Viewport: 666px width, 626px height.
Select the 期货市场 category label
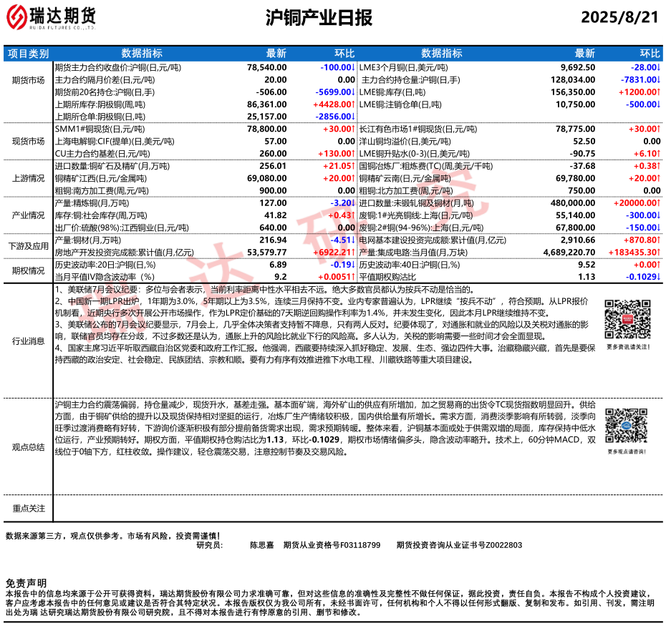pyautogui.click(x=29, y=80)
